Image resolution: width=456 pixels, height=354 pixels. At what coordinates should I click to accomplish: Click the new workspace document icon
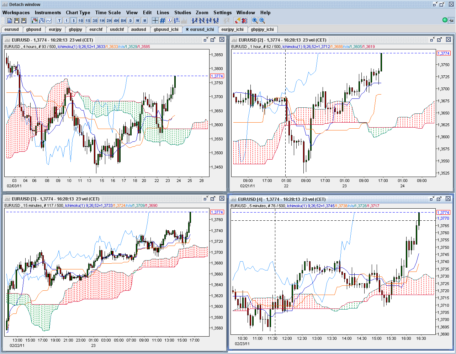tap(10, 21)
